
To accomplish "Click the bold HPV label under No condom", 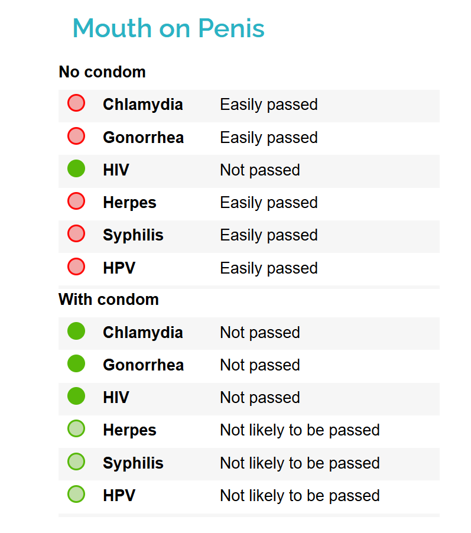I will click(119, 268).
